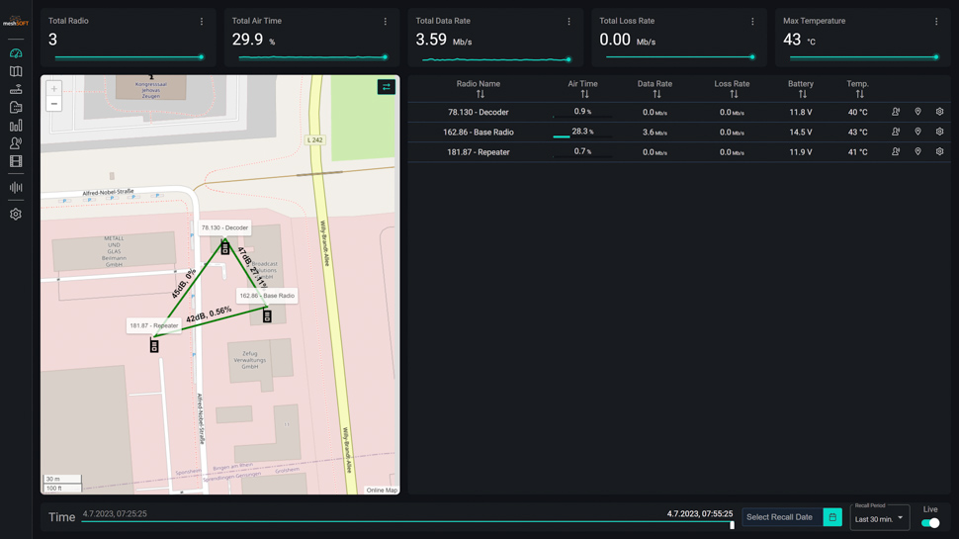Image resolution: width=959 pixels, height=539 pixels.
Task: Sort table by Temp. column
Action: pos(860,94)
